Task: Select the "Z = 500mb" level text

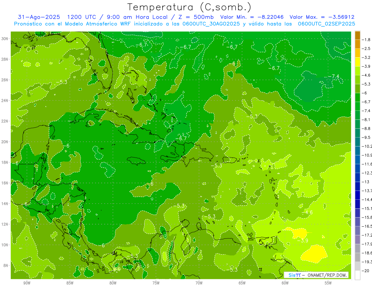Action: tap(196, 17)
